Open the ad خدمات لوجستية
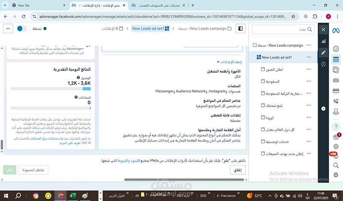 coord(275,142)
